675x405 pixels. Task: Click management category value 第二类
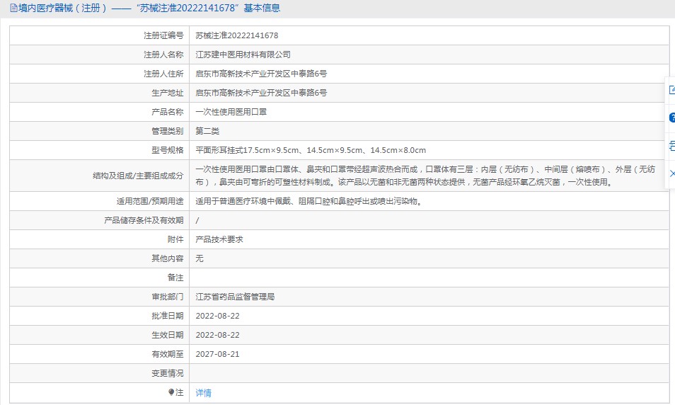tap(207, 131)
